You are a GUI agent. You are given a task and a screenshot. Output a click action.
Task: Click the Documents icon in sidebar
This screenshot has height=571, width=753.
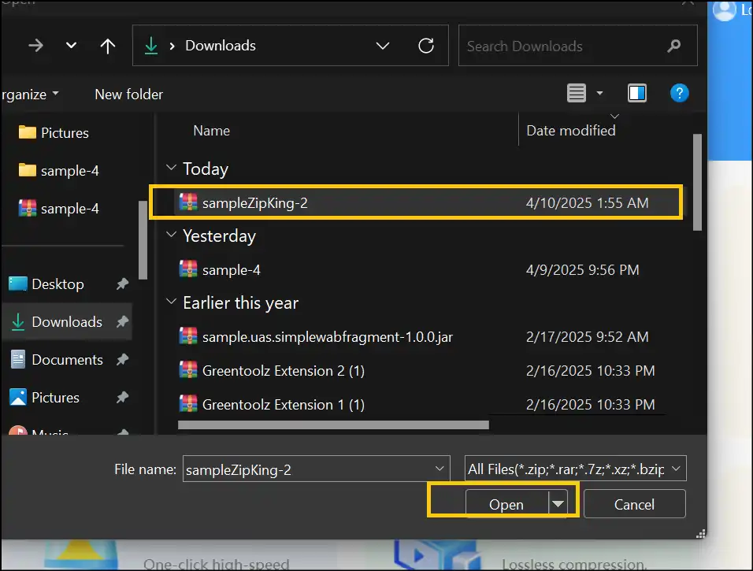pyautogui.click(x=18, y=360)
